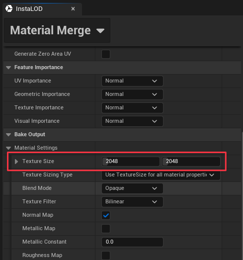Click the InstaLOD logo icon in tab
This screenshot has height=260, width=243.
pyautogui.click(x=9, y=8)
